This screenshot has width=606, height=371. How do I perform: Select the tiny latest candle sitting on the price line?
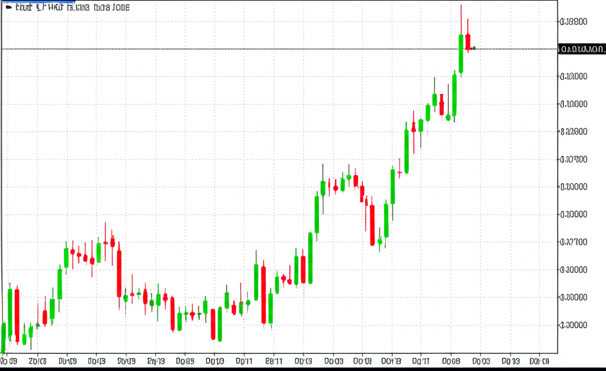point(473,48)
